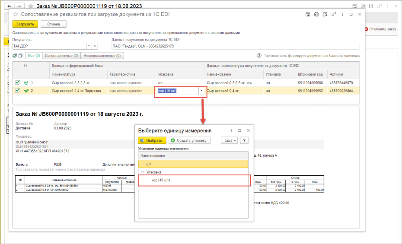Click Отклонить заказ in the order window
This screenshot has width=402, height=244.
pyautogui.click(x=380, y=29)
